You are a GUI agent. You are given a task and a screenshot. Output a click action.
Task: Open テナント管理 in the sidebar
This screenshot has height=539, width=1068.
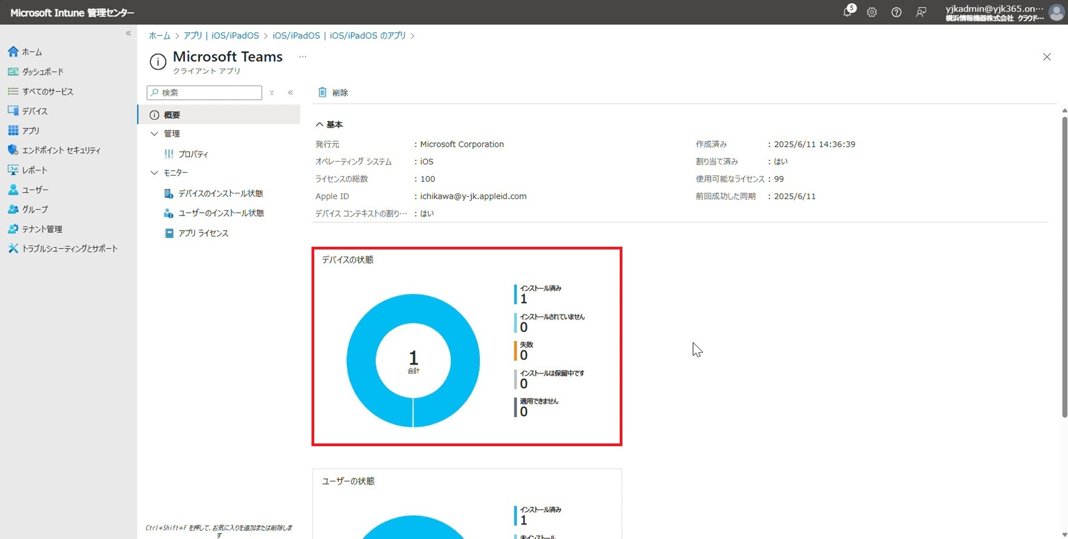[42, 229]
